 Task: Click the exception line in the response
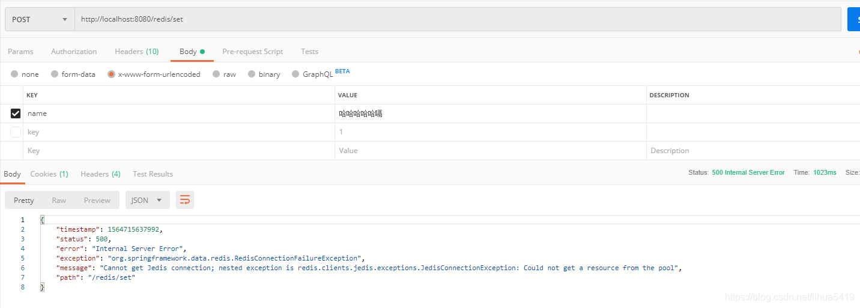[210, 258]
